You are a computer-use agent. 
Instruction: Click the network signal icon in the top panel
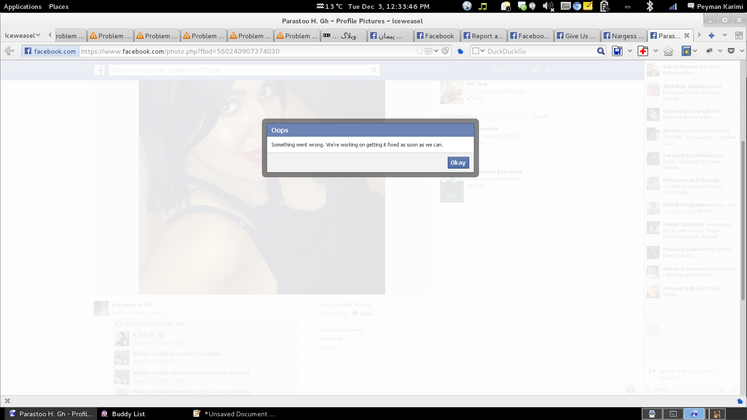coord(673,7)
